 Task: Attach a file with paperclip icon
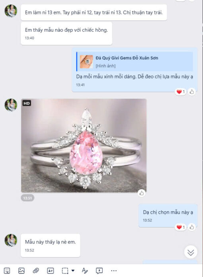36,271
